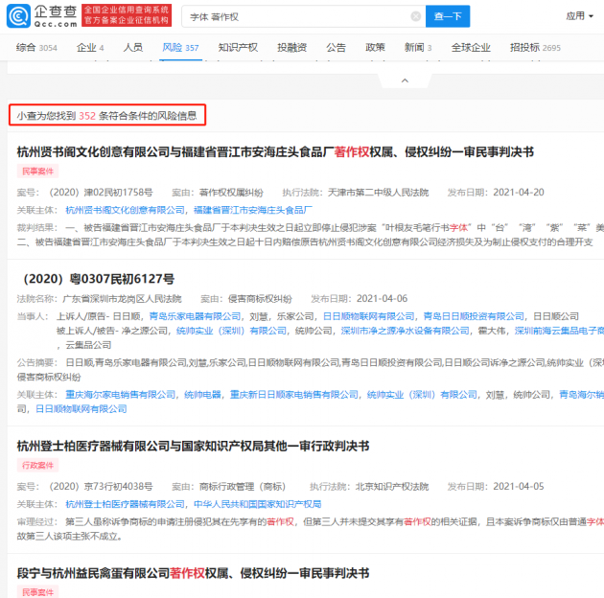
Task: Switch to the 综合 tab
Action: 36,48
